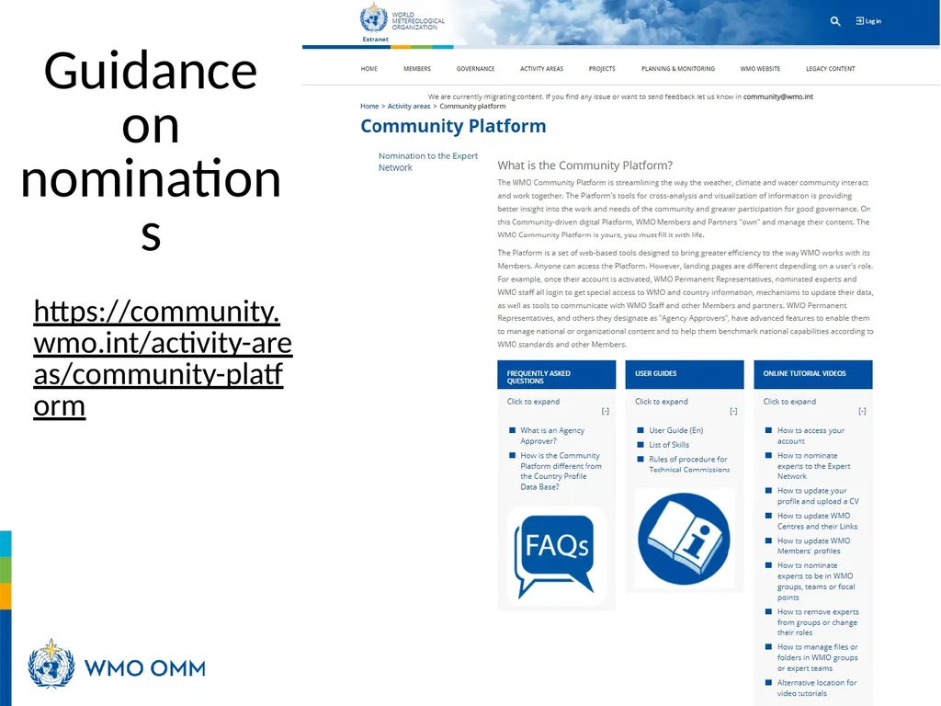Click the user guide book info icon

[684, 539]
